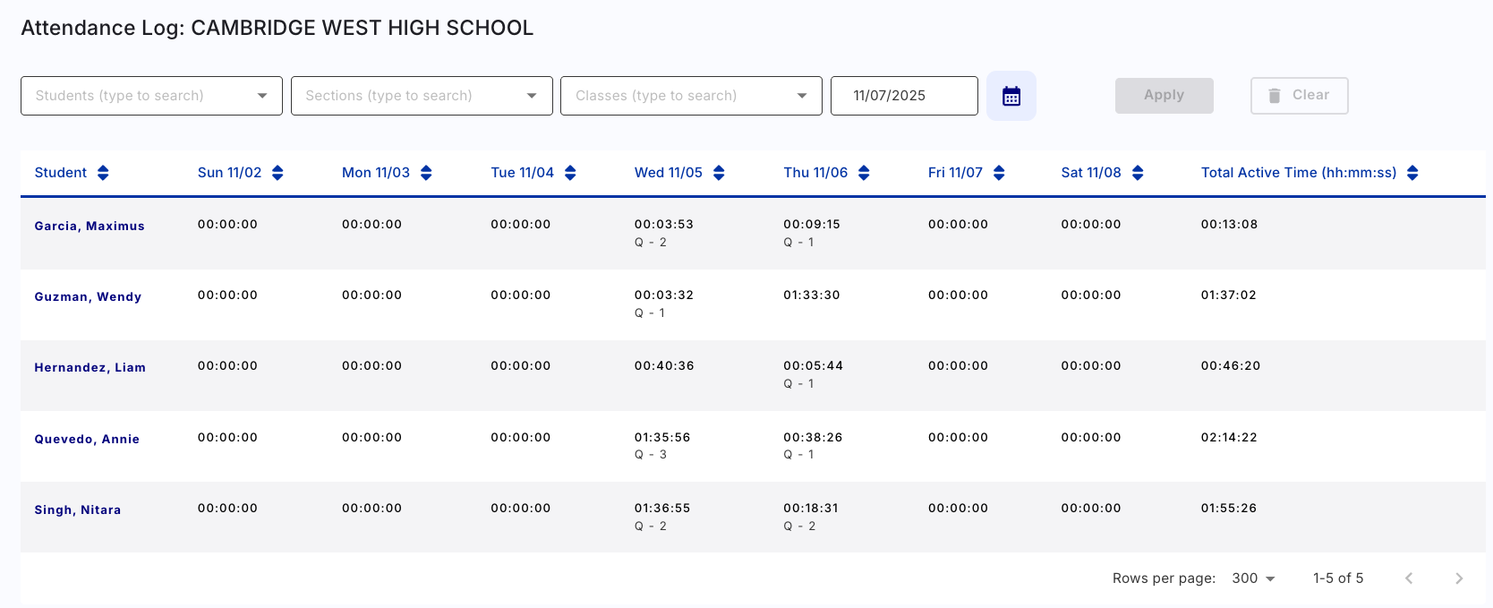Image resolution: width=1493 pixels, height=608 pixels.
Task: Sort by Student column arrows
Action: pyautogui.click(x=103, y=173)
